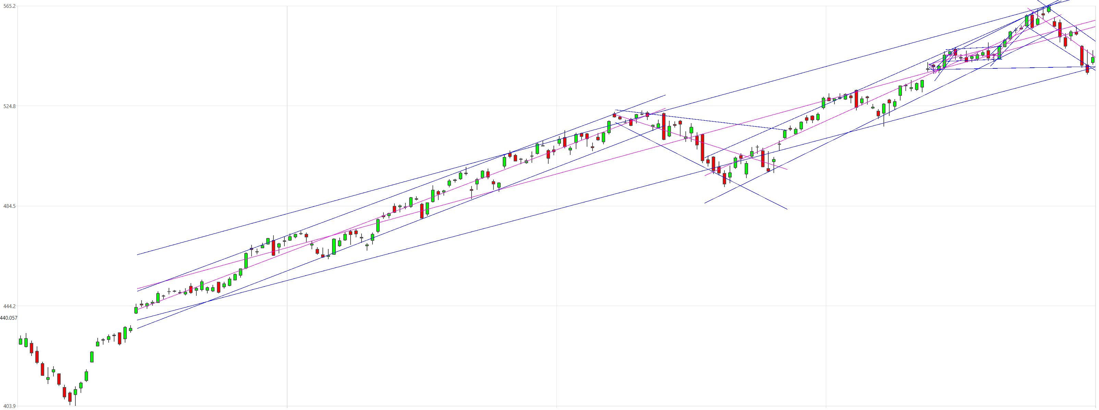Screen dimensions: 1099x410
Task: Select the last green candle at the right edge
Action: coord(1092,59)
